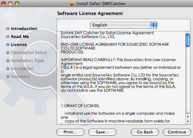Click the package icon in title bar
193x138 pixels.
[x=72, y=4]
